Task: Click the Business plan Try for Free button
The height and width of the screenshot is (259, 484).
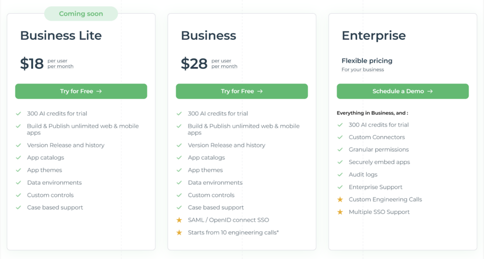Action: tap(242, 91)
